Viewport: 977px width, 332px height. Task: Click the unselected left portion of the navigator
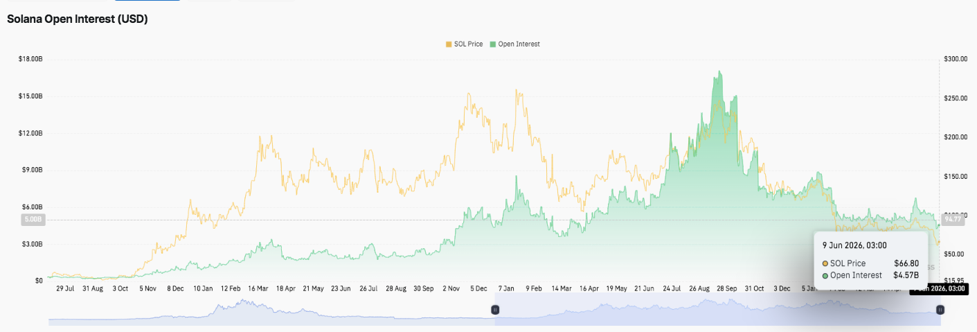click(270, 310)
